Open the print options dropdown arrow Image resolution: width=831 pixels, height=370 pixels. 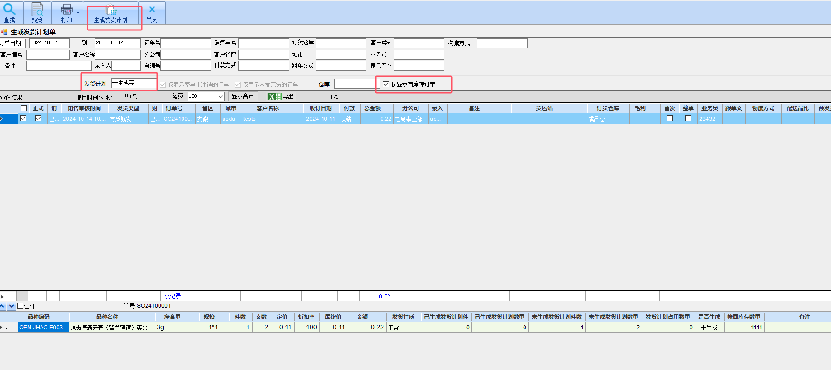pyautogui.click(x=78, y=13)
